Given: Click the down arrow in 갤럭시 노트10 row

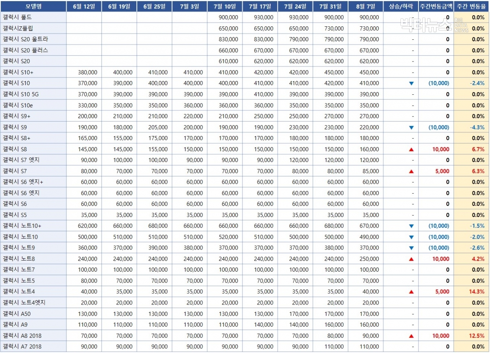Looking at the screenshot, I should point(411,237).
